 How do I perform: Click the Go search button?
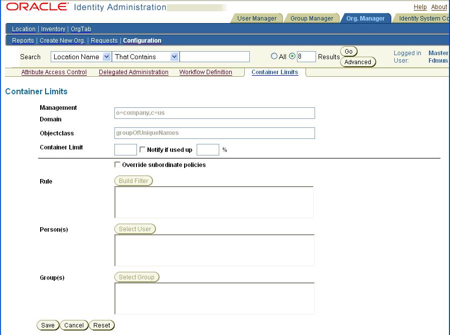click(x=349, y=52)
